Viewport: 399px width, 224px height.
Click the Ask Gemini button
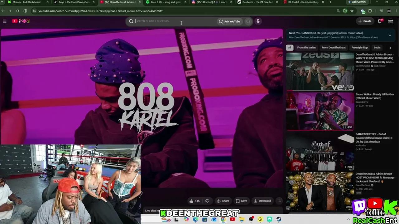358,2
